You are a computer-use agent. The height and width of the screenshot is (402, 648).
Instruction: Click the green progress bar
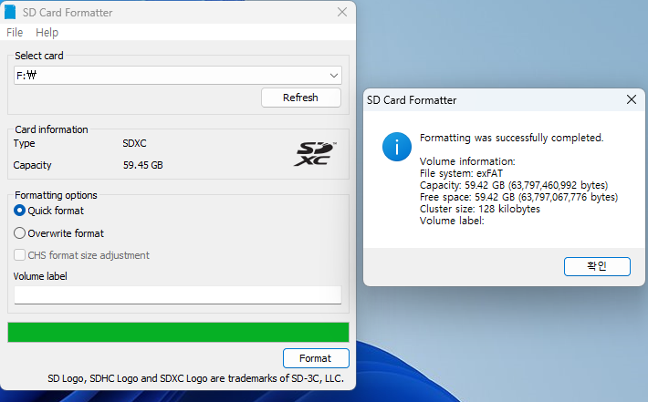click(x=178, y=332)
